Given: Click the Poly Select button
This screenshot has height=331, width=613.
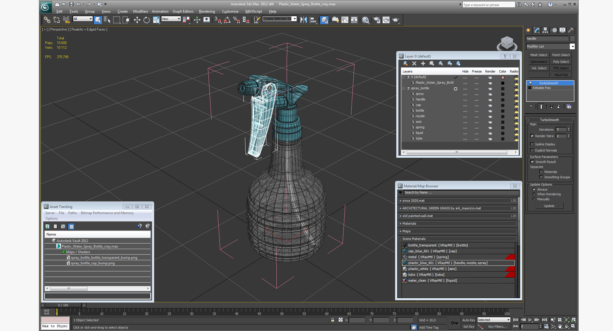Looking at the screenshot, I should [x=561, y=62].
